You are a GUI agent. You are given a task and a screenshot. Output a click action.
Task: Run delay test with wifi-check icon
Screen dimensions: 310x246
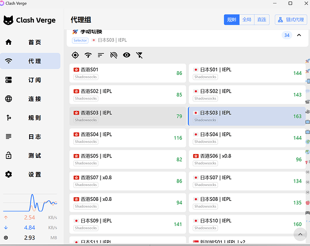pyautogui.click(x=88, y=55)
